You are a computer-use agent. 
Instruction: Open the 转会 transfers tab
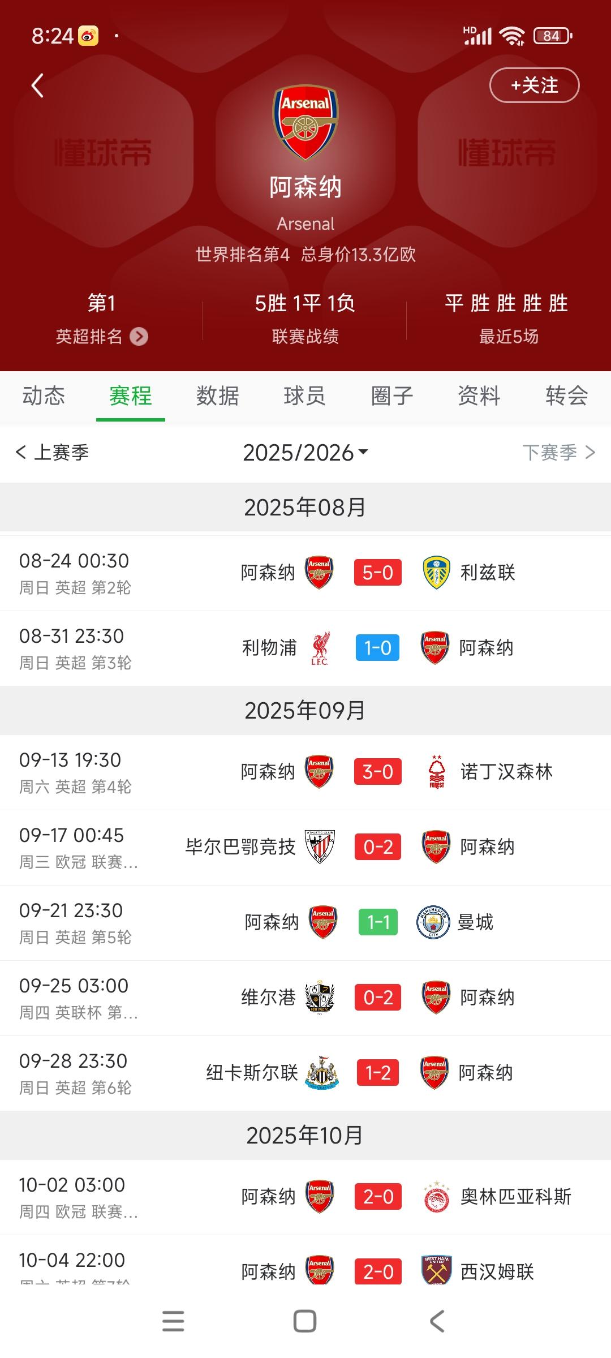coord(566,396)
